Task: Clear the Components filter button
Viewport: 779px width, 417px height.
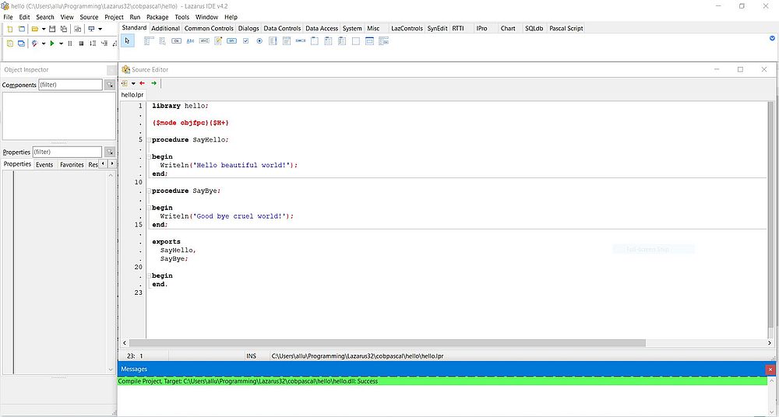Action: pyautogui.click(x=110, y=85)
